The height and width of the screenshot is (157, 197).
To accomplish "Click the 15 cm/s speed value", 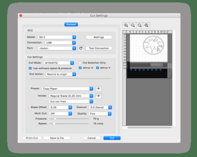I will click(x=98, y=124).
